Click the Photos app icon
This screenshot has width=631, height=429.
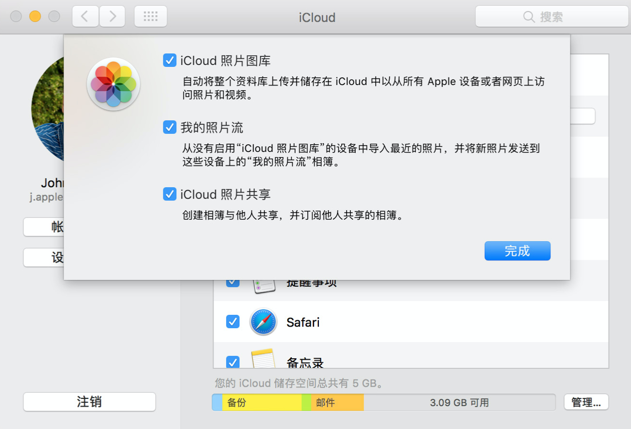[x=113, y=84]
